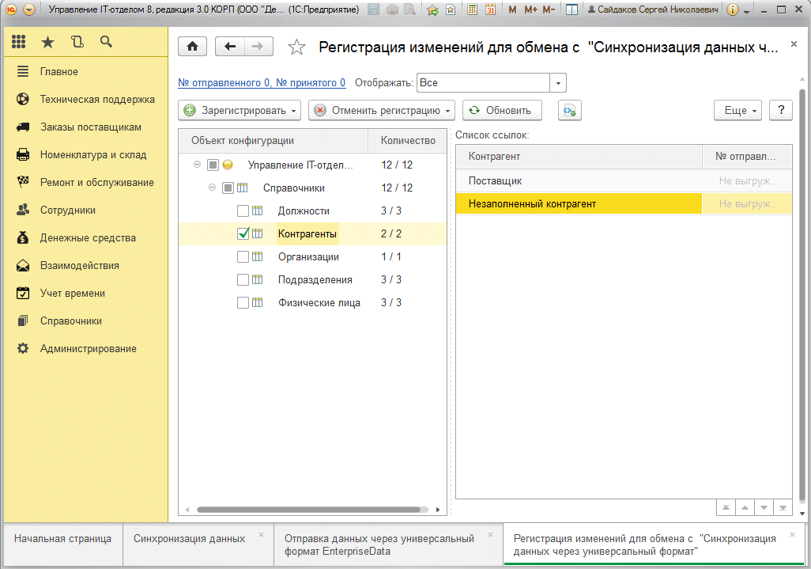Screen dimensions: 811x569
Task: Open Еще menu dropdown
Action: pyautogui.click(x=738, y=110)
